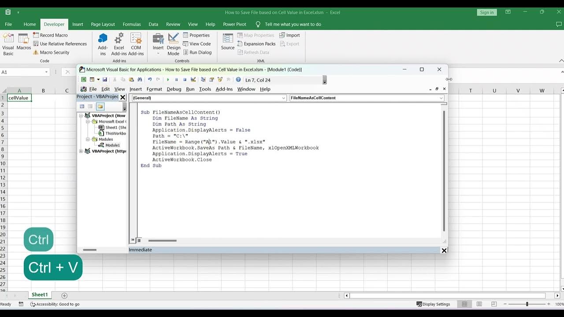Close the Immediate window

[x=444, y=250]
